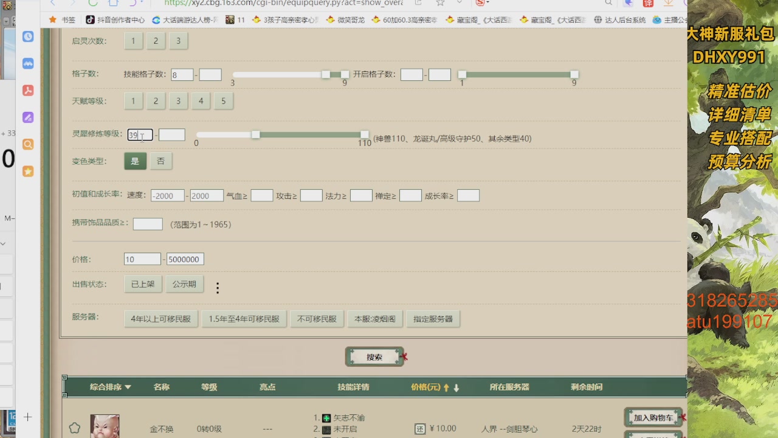
Task: Select 启灵次数 option 2
Action: (x=156, y=41)
